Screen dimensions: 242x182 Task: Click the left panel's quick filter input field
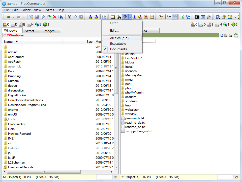(104, 177)
